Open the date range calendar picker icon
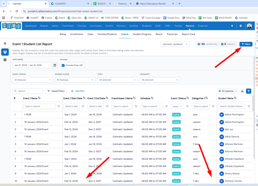258x186 pixels. point(55,65)
